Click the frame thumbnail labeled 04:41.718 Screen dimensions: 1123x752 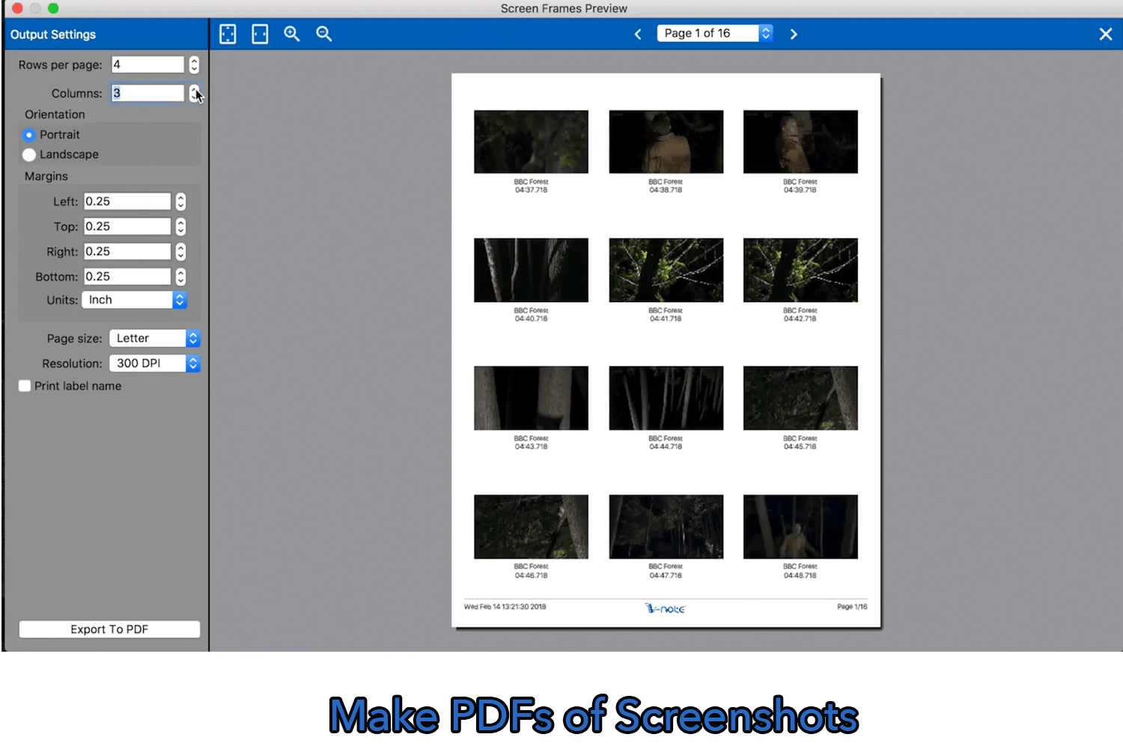[x=666, y=270]
